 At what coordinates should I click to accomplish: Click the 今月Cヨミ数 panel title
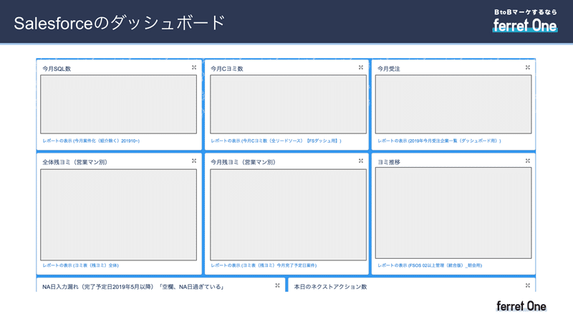[227, 69]
